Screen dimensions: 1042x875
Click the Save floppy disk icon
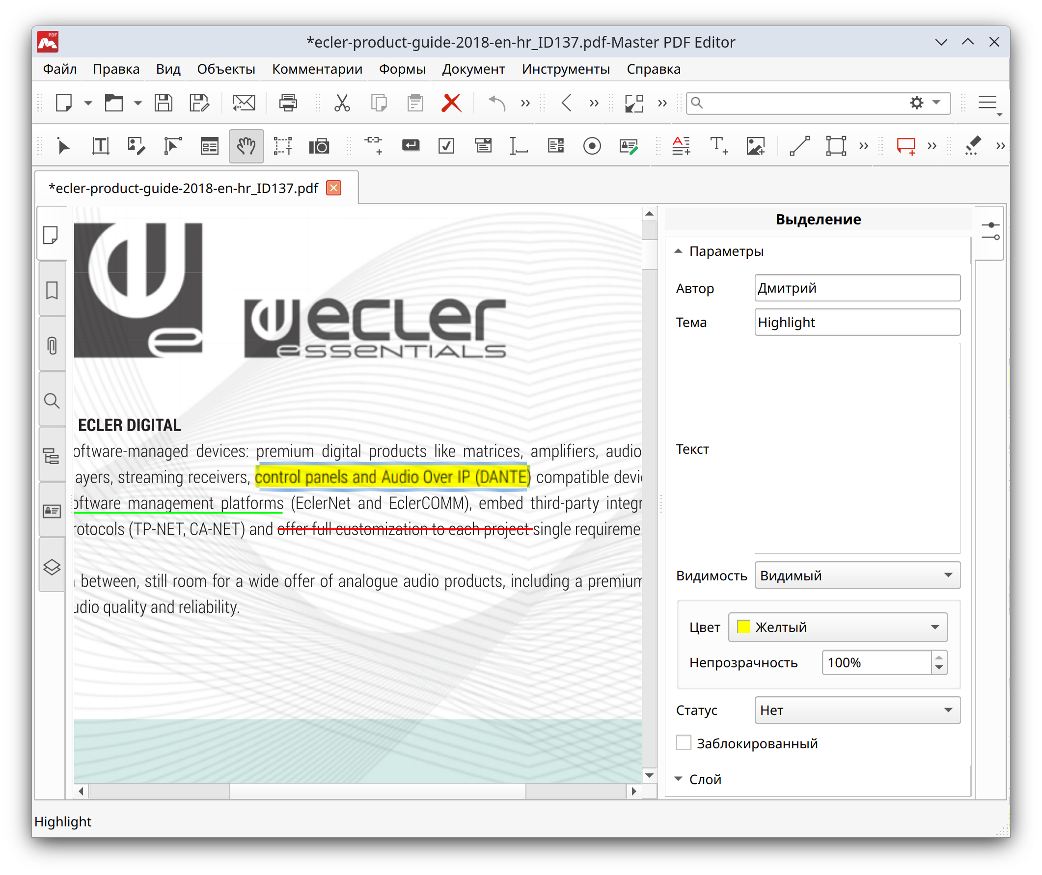click(x=163, y=103)
